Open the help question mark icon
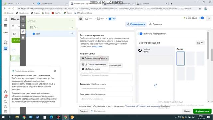Viewport: 213px width, 120px height. coord(5,107)
